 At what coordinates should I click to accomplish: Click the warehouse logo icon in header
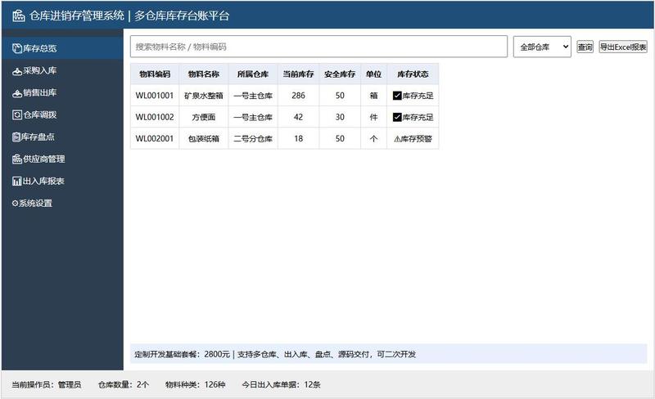tap(18, 16)
